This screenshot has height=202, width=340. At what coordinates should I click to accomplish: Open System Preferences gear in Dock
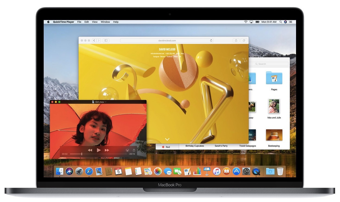(246, 171)
